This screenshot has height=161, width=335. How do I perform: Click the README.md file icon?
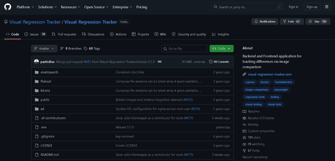pyautogui.click(x=37, y=154)
